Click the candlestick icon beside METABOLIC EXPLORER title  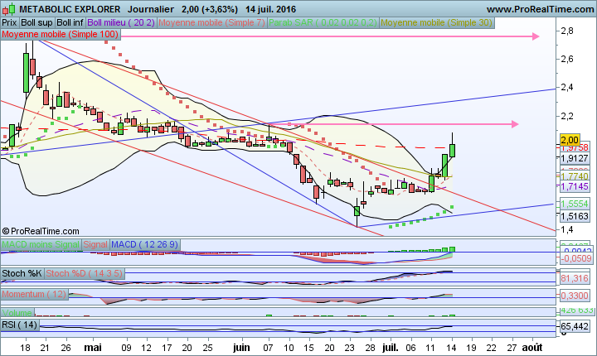pyautogui.click(x=9, y=8)
